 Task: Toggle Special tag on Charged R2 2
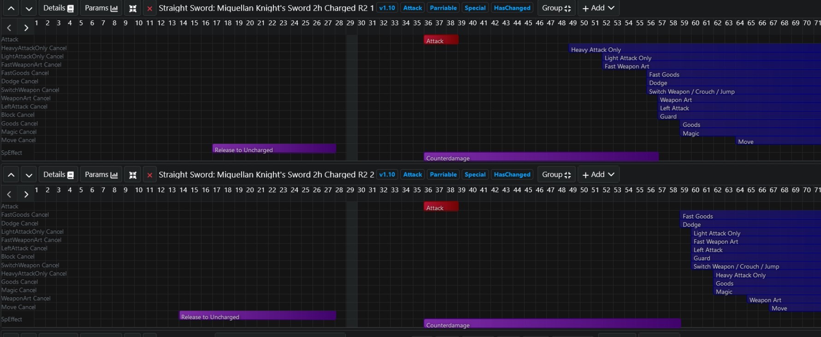[475, 175]
